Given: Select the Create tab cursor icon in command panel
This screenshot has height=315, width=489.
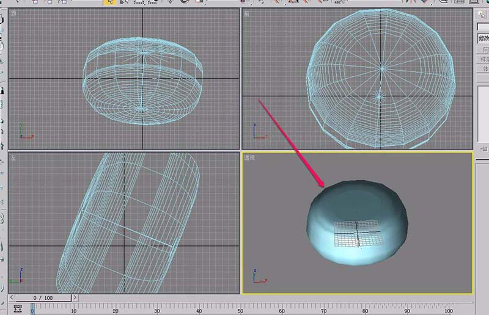Looking at the screenshot, I should pos(482,14).
